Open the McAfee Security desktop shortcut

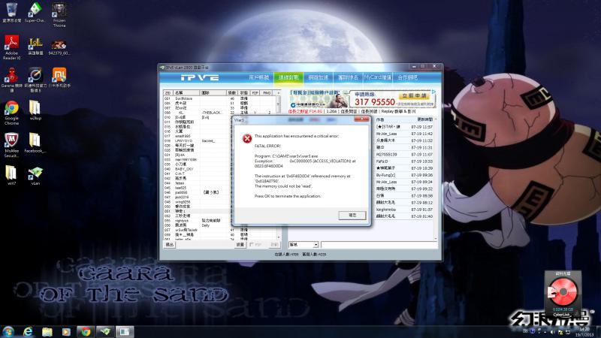pyautogui.click(x=11, y=145)
